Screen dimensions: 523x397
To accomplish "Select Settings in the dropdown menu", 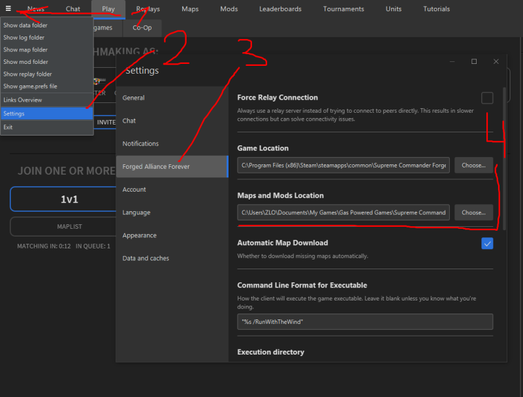I will pos(47,113).
